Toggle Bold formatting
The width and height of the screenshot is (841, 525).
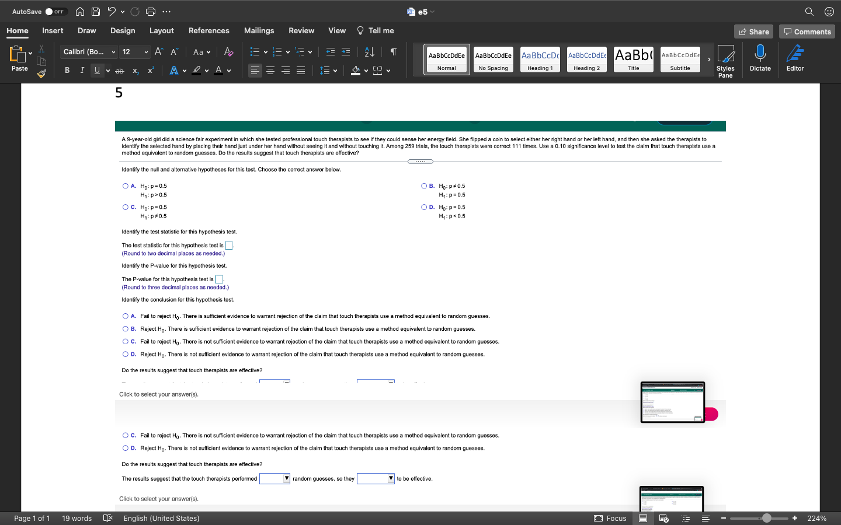click(67, 71)
